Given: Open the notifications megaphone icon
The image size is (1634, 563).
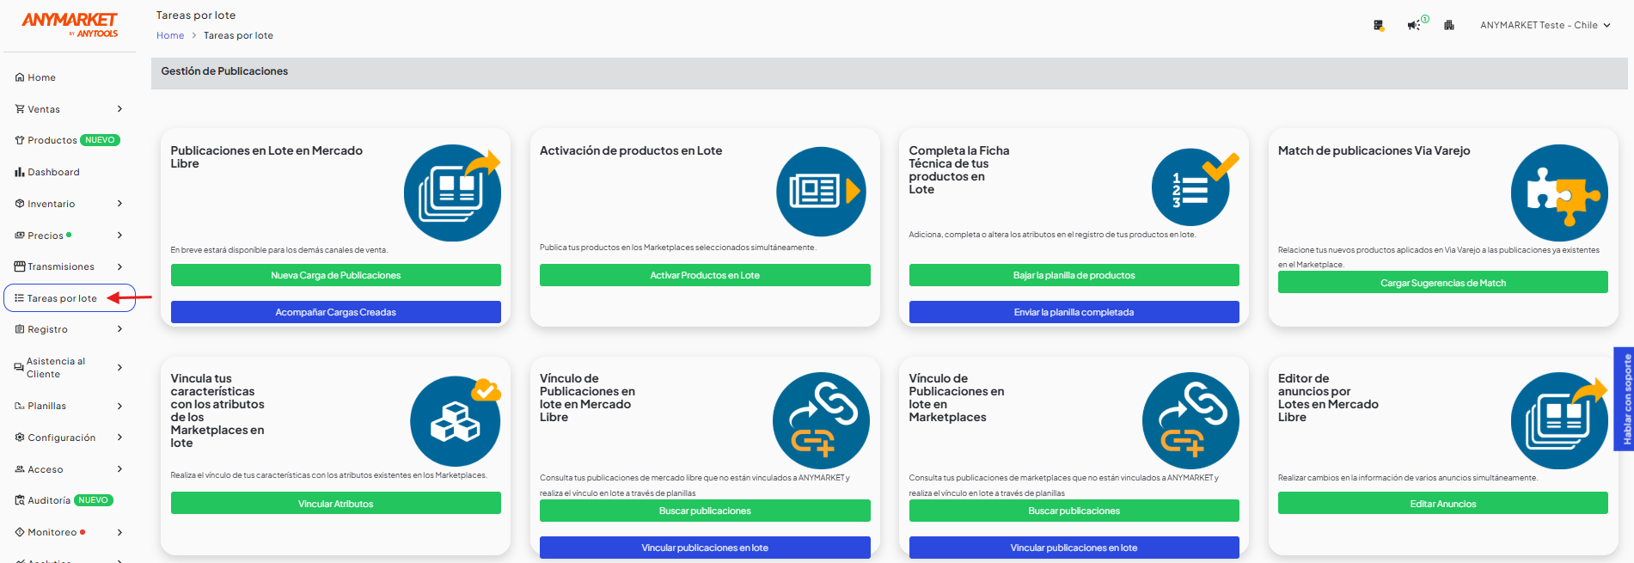Looking at the screenshot, I should [x=1413, y=25].
